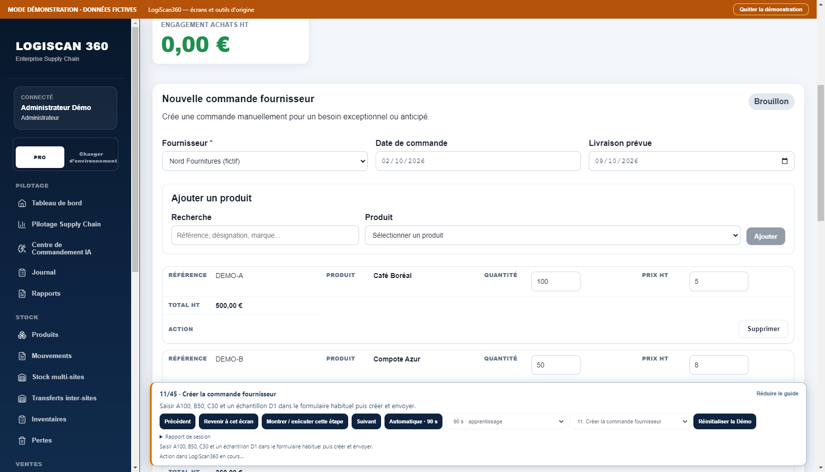Go to Rapports in the sidebar menu
This screenshot has width=825, height=472.
46,294
